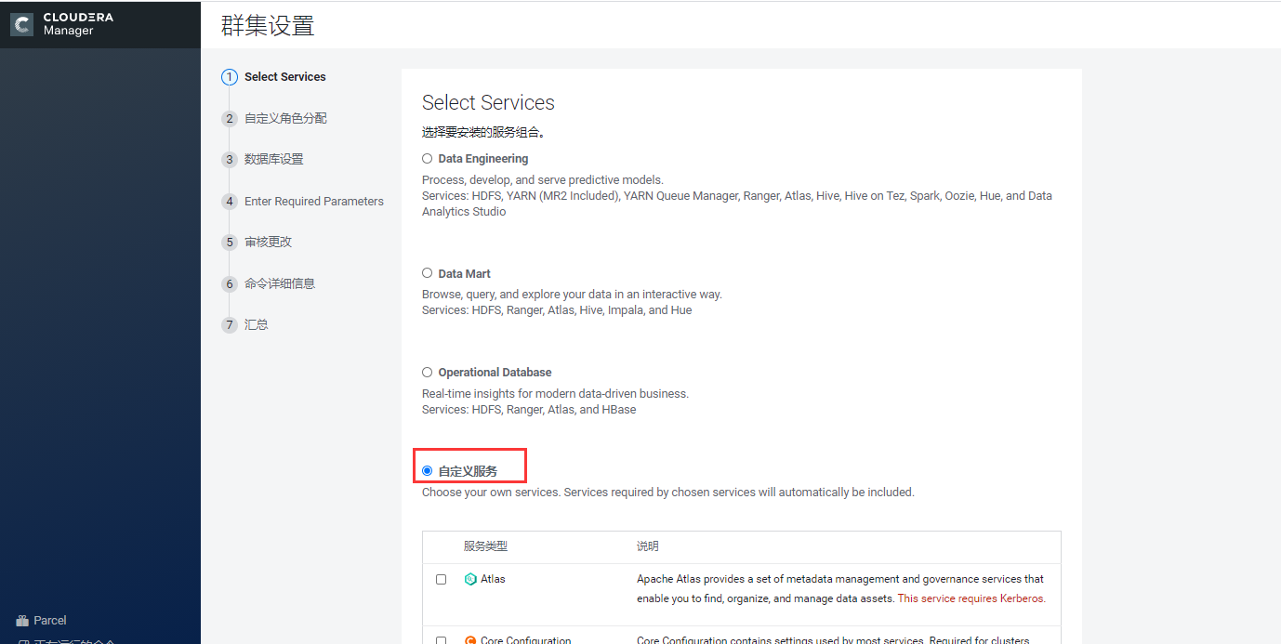This screenshot has width=1281, height=644.
Task: Click the 选择要安装的服务组合 text
Action: point(483,133)
